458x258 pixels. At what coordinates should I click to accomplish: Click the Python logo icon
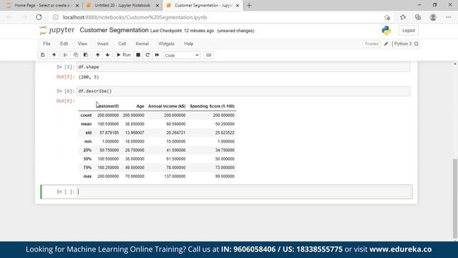point(386,30)
